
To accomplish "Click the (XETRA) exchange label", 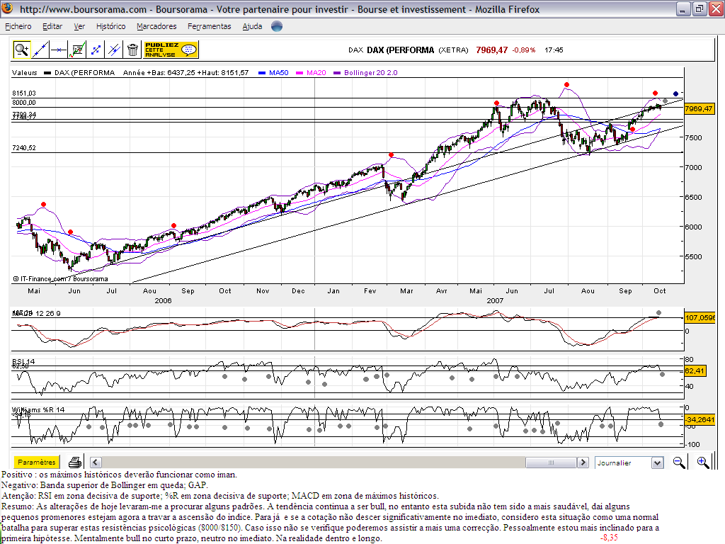I will point(453,50).
